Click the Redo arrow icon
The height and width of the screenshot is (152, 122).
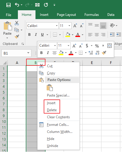tap(27, 5)
